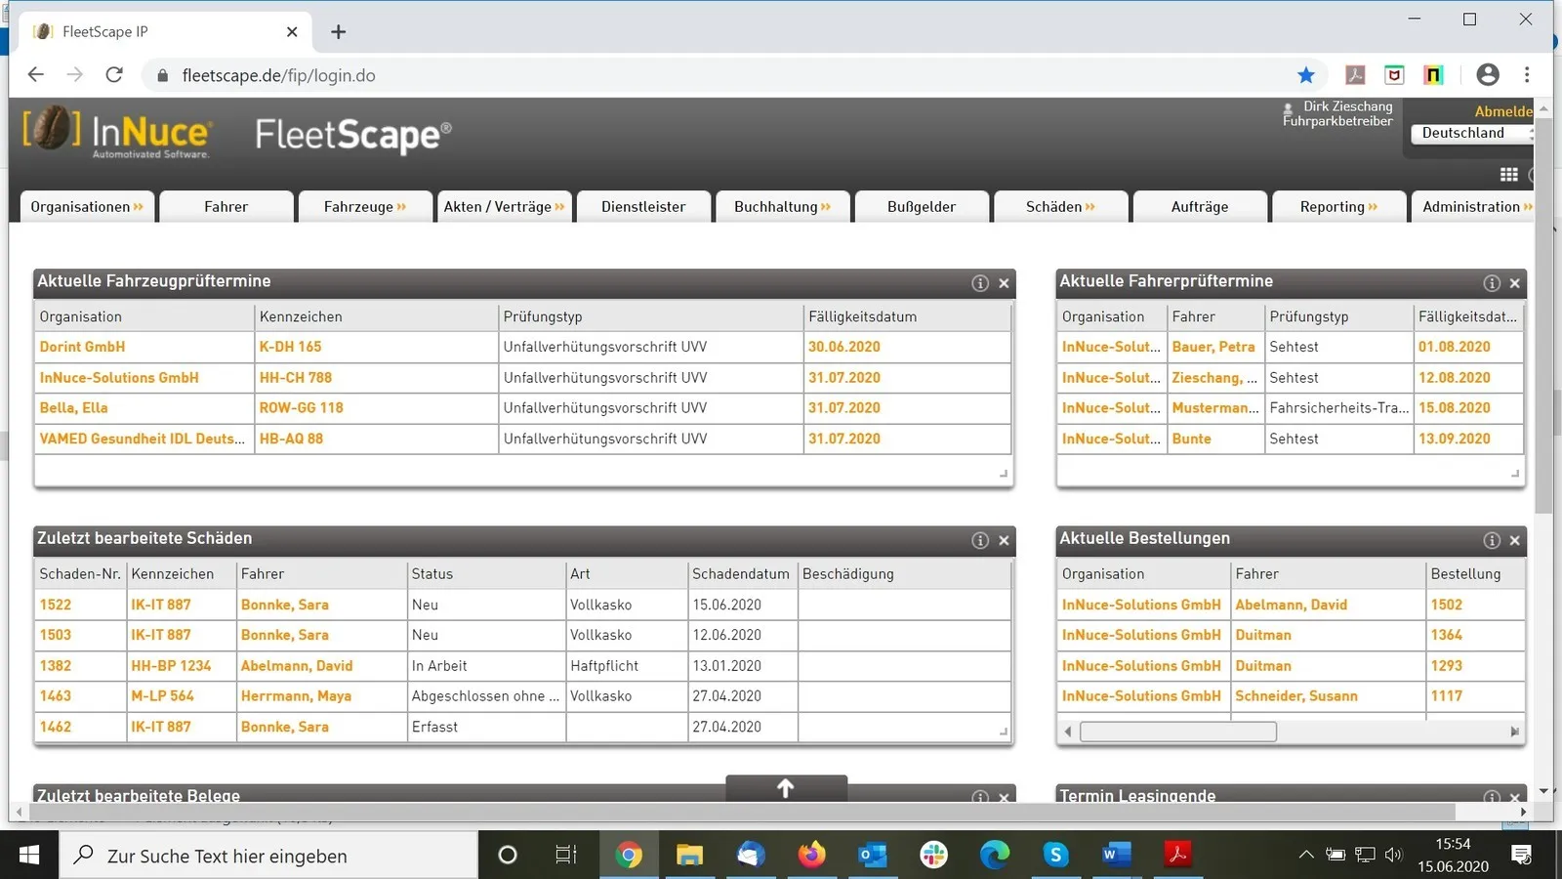This screenshot has height=879, width=1562.
Task: Close the Aktuelle Fahrerprüftermine panel
Action: pyautogui.click(x=1515, y=283)
